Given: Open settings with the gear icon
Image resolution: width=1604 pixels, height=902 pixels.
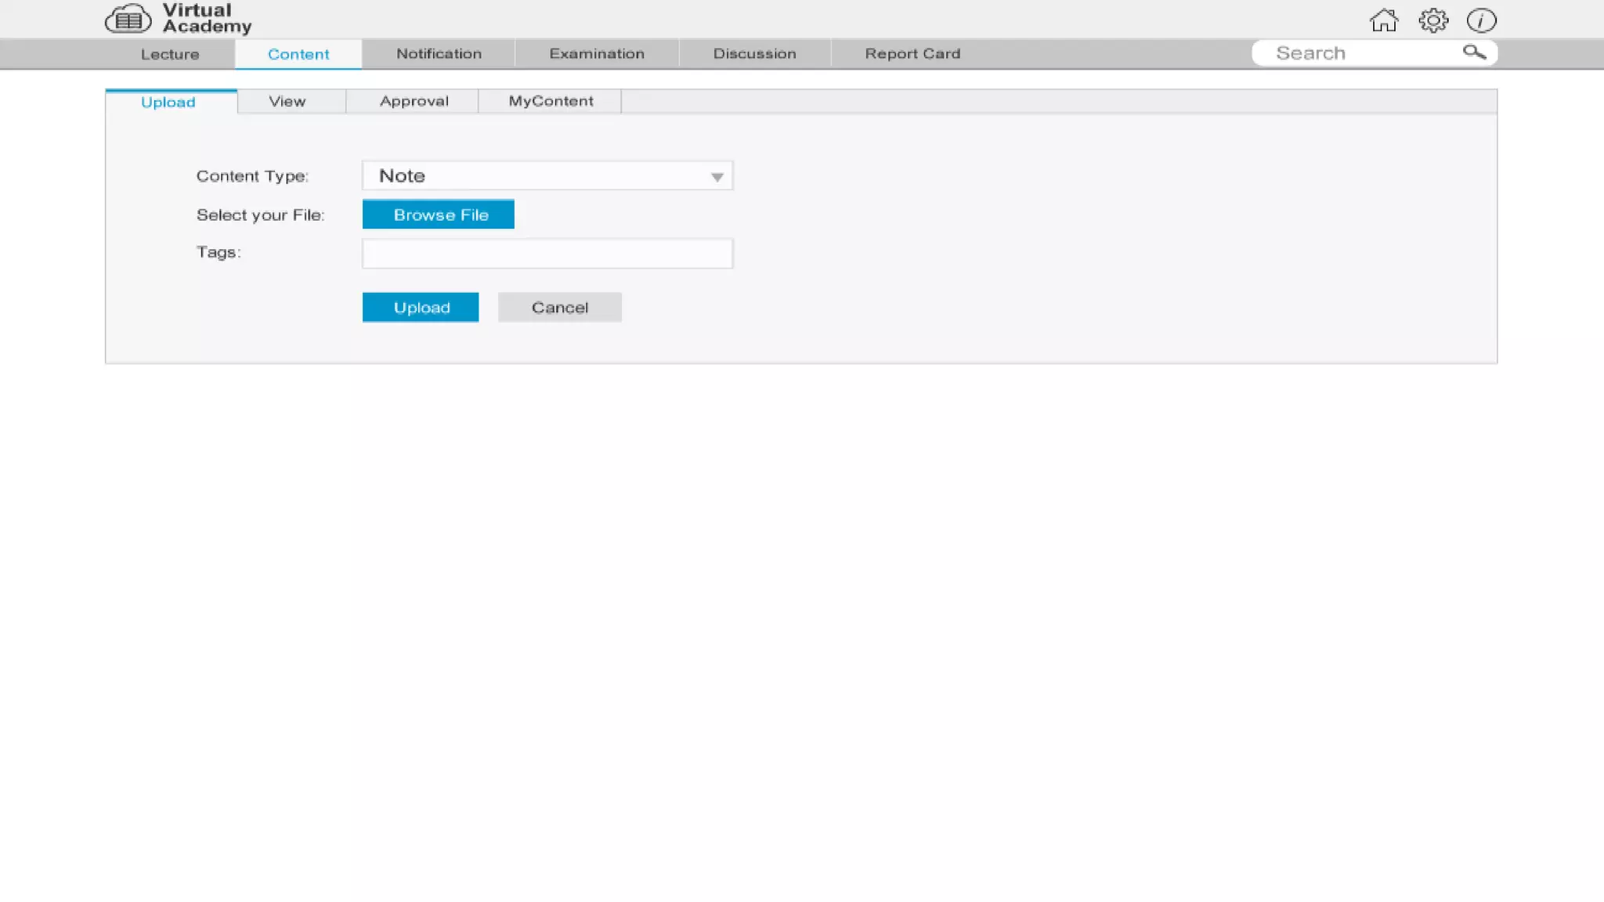Looking at the screenshot, I should [1433, 20].
